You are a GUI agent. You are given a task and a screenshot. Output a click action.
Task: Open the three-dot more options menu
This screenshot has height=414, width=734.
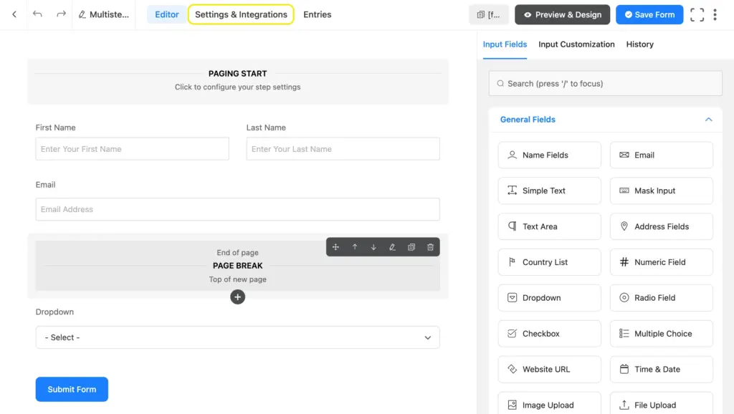point(715,14)
